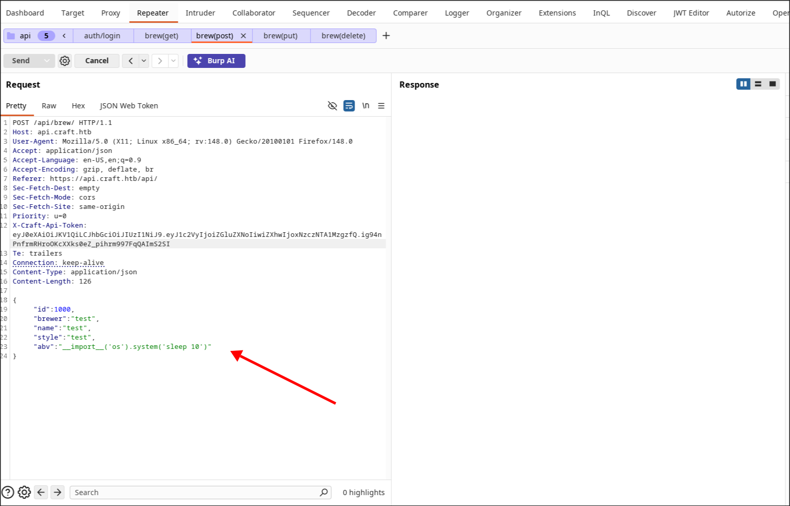
Task: Switch request view to Raw
Action: click(49, 106)
